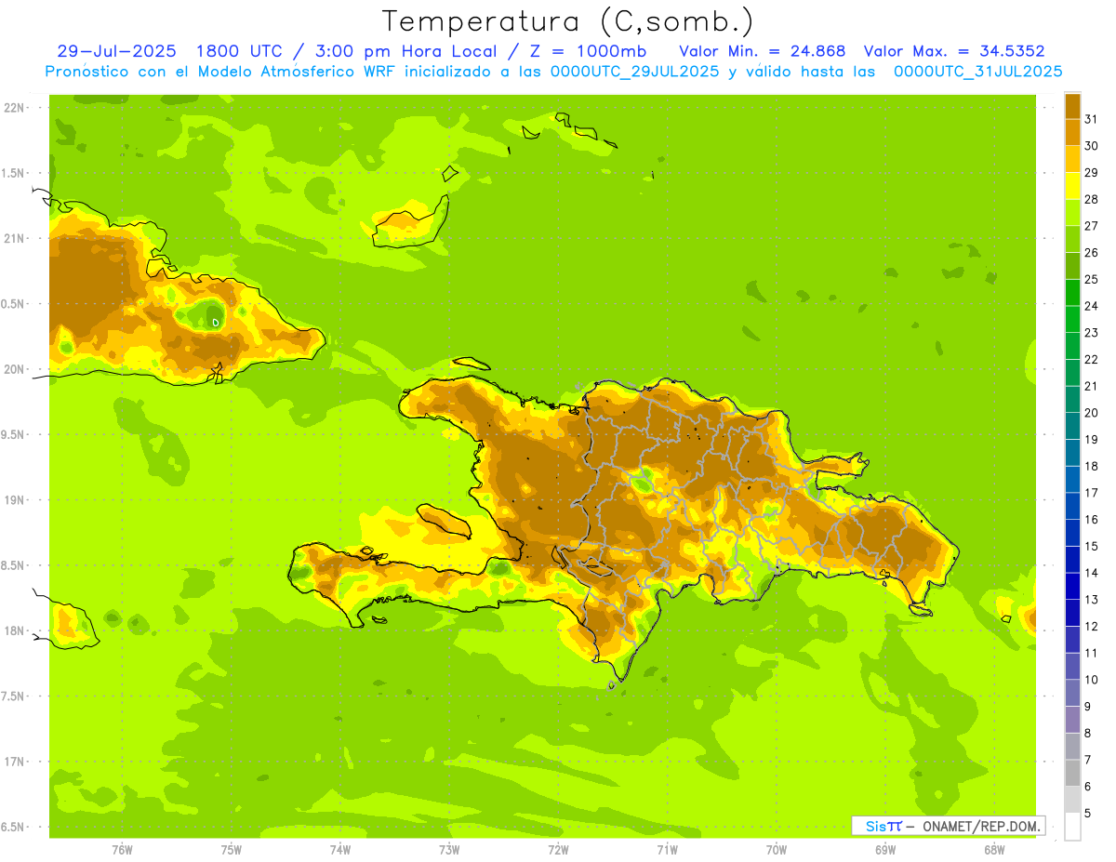1116x862 pixels.
Task: Click the '18N' latitude label
Action: pos(14,630)
